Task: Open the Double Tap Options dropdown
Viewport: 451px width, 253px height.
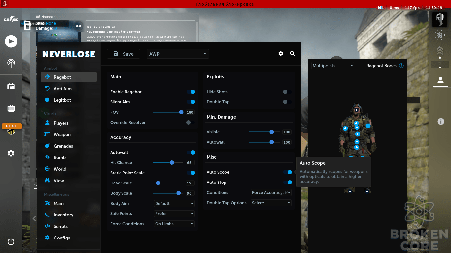Action: point(271,203)
